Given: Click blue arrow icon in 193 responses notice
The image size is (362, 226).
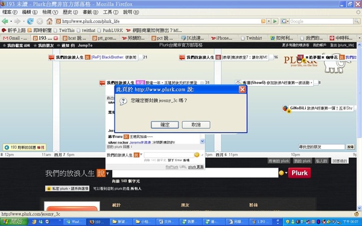Looking at the screenshot, I should (7, 147).
